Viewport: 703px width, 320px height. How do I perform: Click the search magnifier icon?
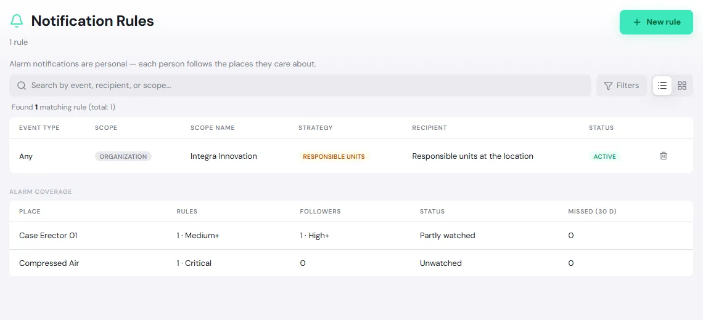21,86
